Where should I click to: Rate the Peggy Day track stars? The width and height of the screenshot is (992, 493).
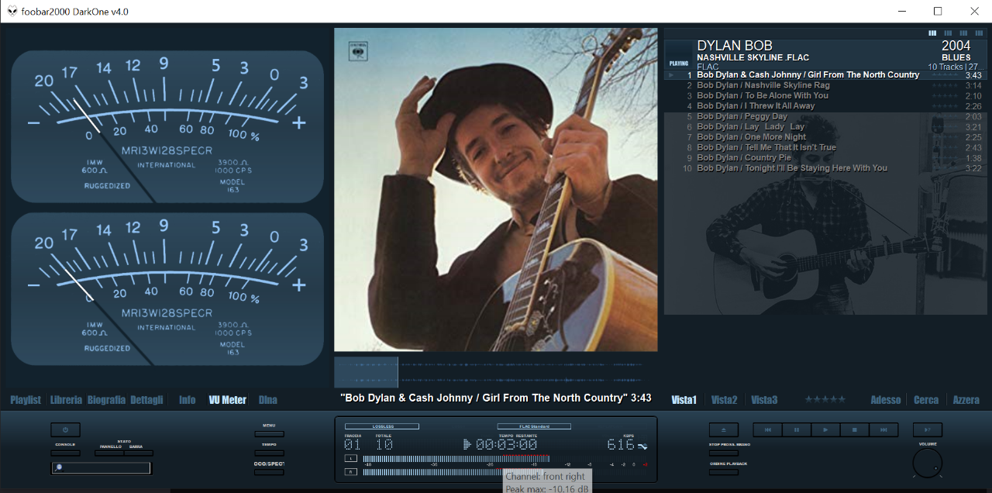click(x=945, y=116)
